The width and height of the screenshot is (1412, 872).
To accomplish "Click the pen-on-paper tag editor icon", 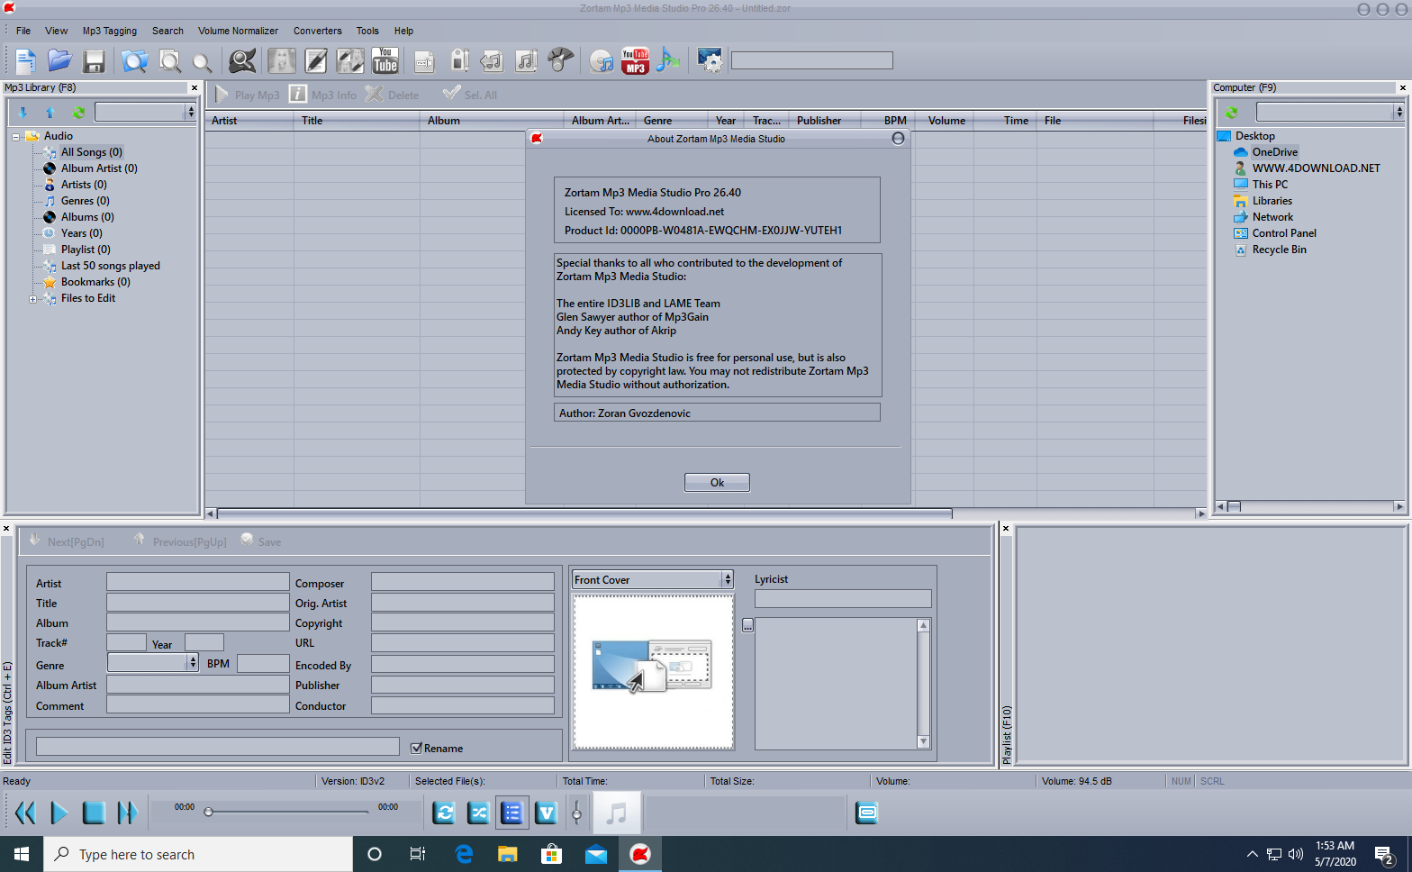I will point(316,60).
